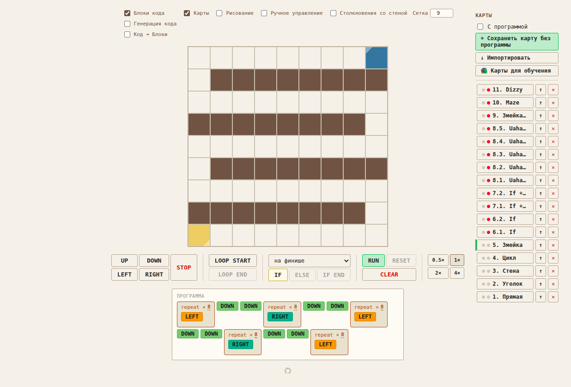571x387 pixels.
Task: Move map 1. Прямая up with arrow
Action: pyautogui.click(x=541, y=297)
